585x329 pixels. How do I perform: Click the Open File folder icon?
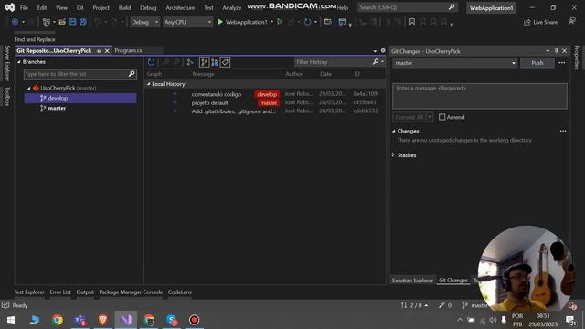[x=62, y=22]
